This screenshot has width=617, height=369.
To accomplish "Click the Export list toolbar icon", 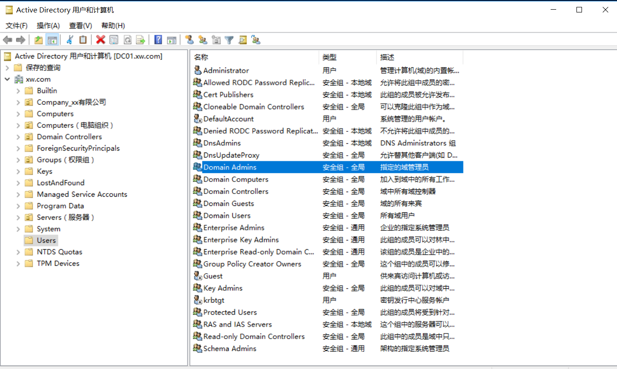I will 141,40.
